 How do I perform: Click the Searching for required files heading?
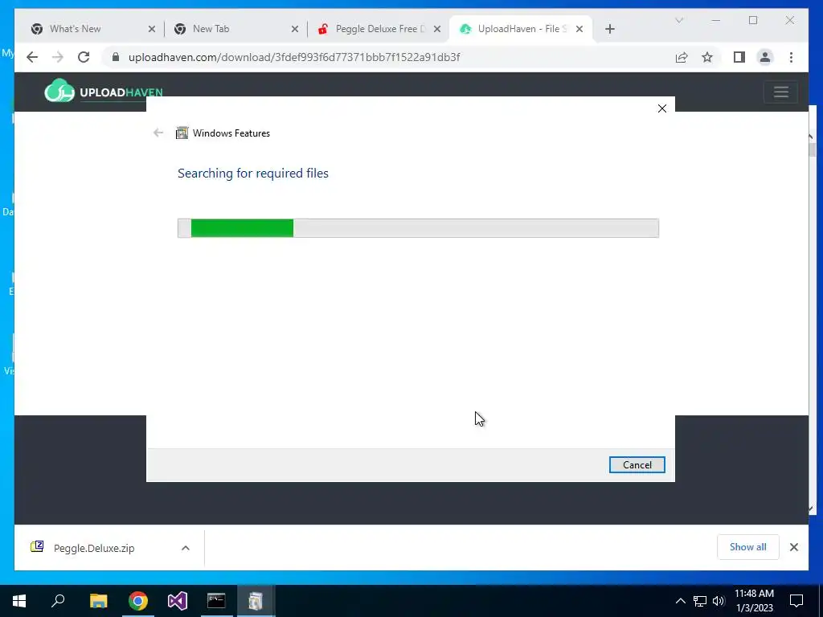(x=253, y=174)
